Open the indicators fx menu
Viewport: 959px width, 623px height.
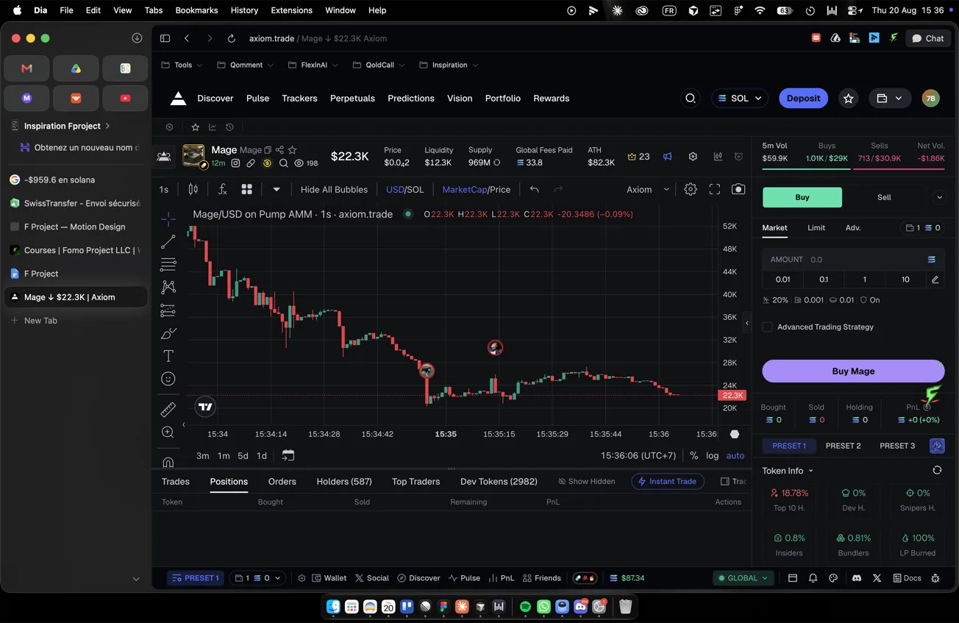222,189
